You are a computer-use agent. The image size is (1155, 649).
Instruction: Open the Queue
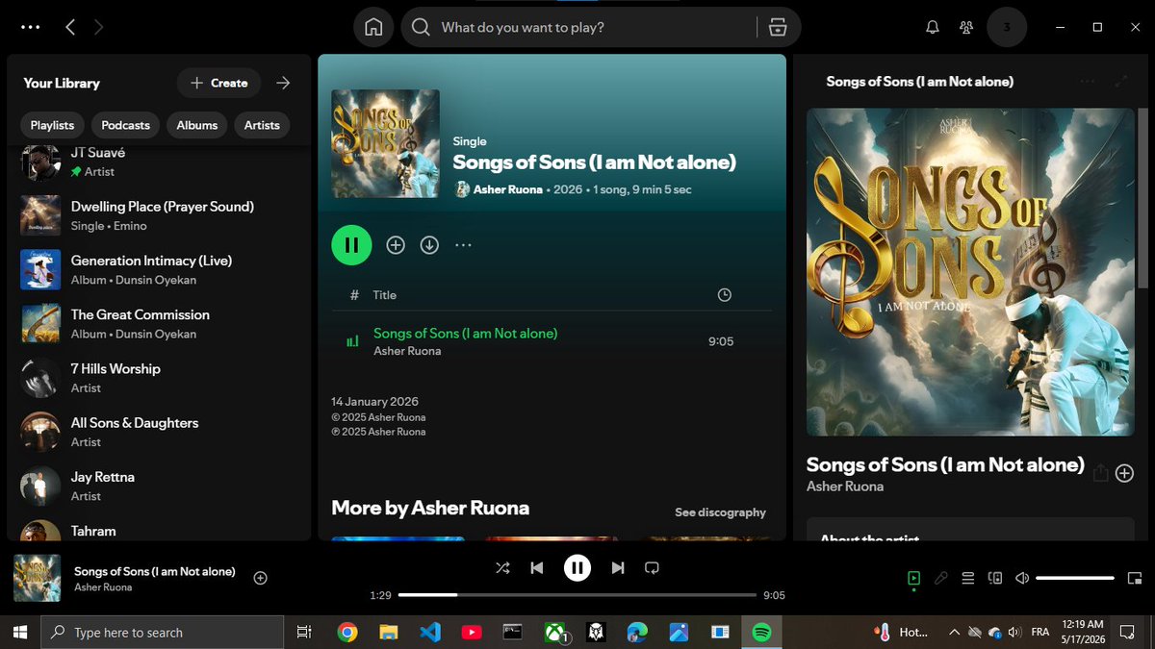pyautogui.click(x=968, y=578)
